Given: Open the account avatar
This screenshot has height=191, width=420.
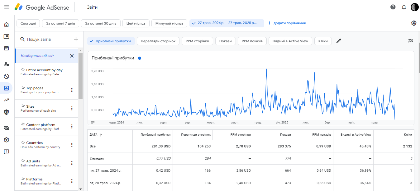Looking at the screenshot, I should coord(414,7).
